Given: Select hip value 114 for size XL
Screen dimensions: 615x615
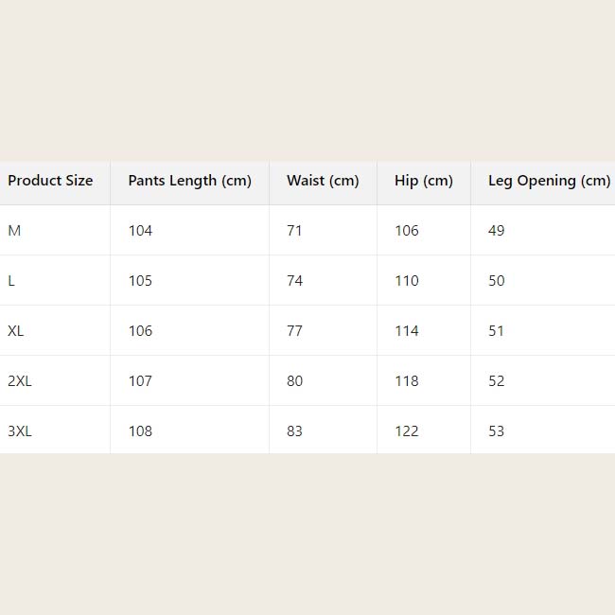Looking at the screenshot, I should point(407,331).
